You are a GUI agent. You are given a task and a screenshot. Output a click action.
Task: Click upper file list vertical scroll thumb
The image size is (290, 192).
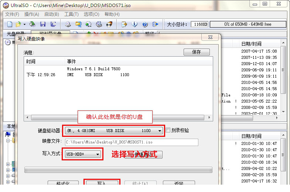pos(283,70)
